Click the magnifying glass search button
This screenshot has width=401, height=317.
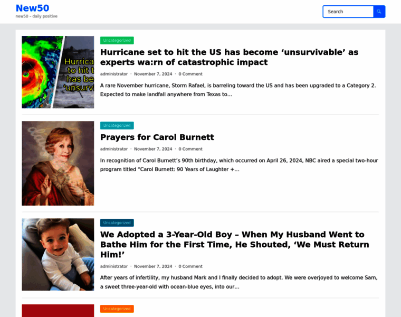coord(379,12)
